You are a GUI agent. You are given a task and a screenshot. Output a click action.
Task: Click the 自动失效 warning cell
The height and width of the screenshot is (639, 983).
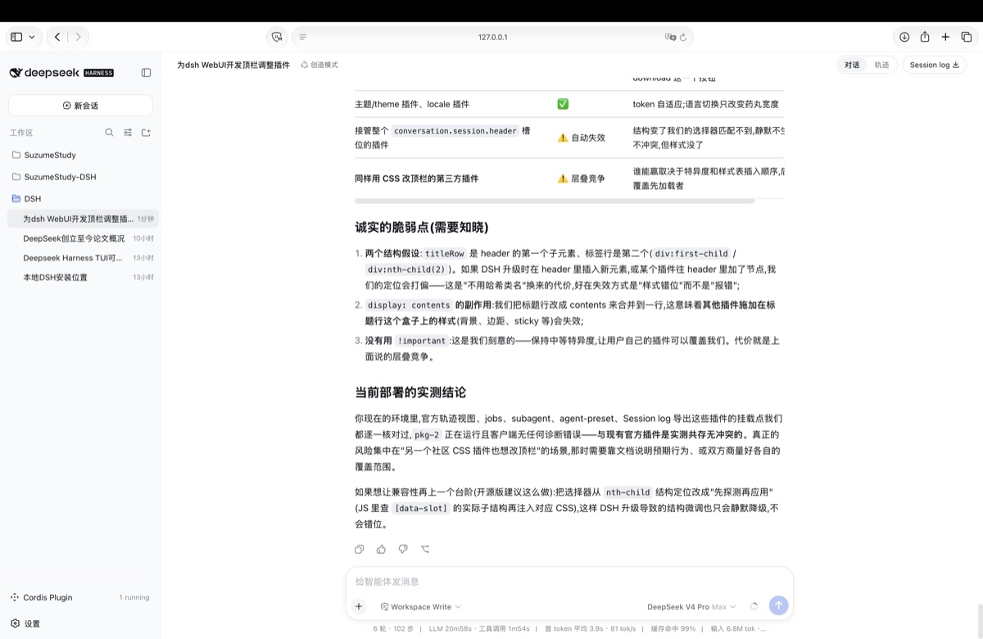(x=582, y=138)
